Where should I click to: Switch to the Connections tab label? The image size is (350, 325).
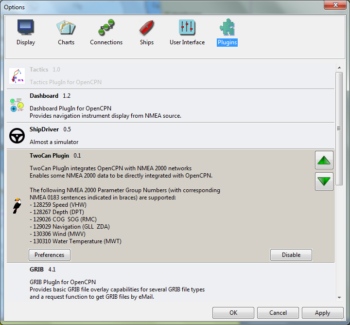tap(106, 42)
